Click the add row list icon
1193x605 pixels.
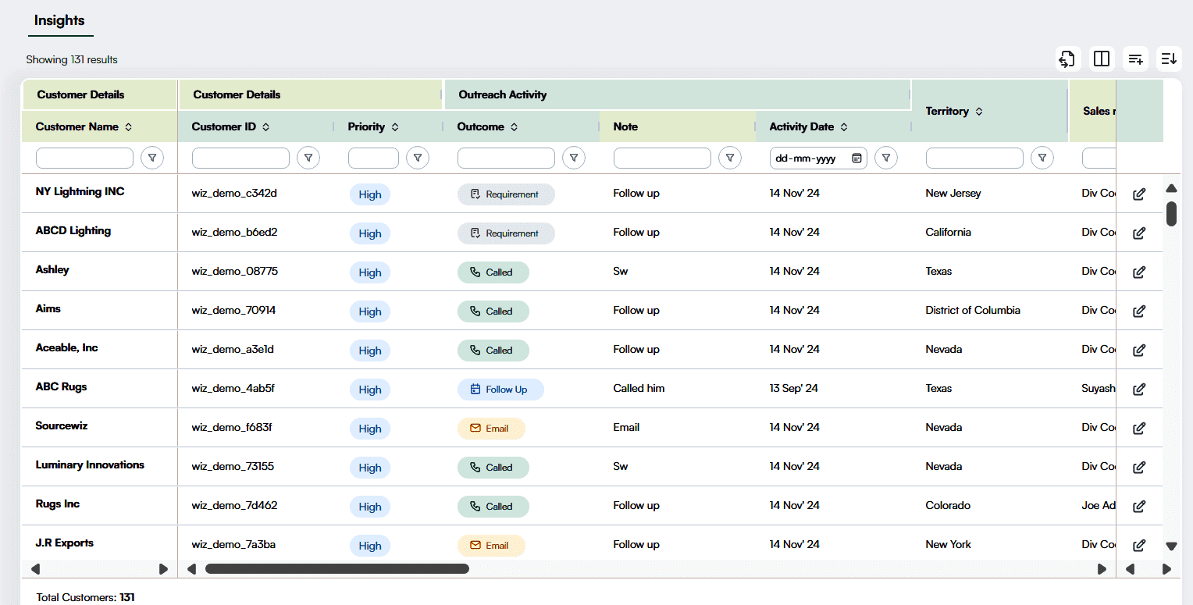(x=1135, y=59)
